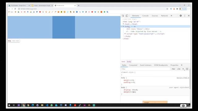This screenshot has height=111, width=198.
Task: Collapse the body element node
Action: [123, 27]
